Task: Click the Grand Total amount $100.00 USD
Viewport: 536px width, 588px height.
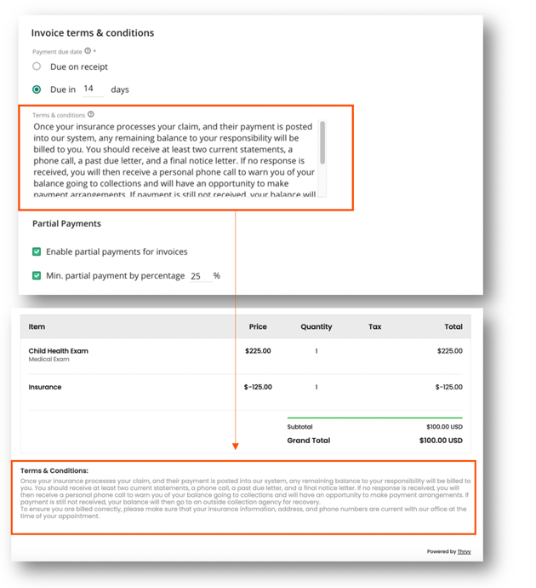Action: pyautogui.click(x=441, y=441)
